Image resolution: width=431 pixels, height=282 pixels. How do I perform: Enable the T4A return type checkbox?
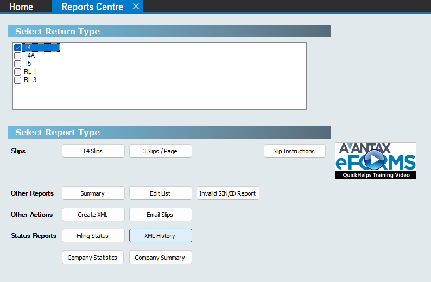click(18, 55)
